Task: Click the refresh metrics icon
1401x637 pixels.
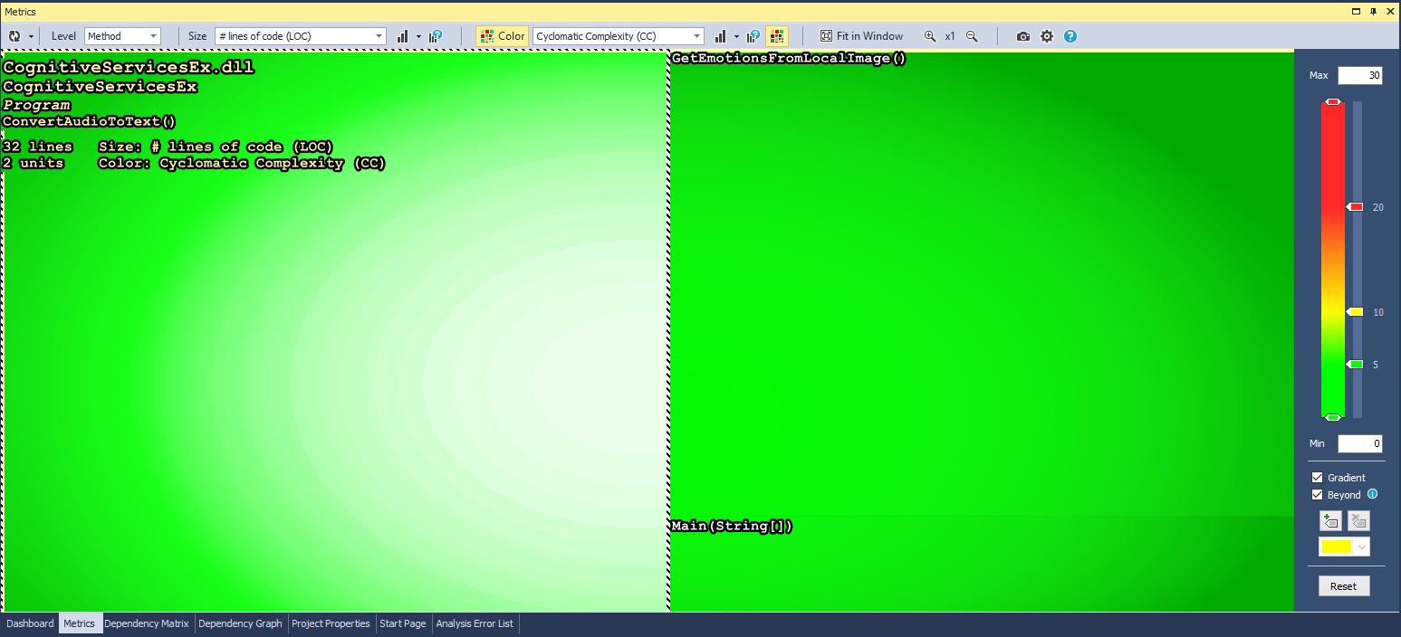Action: coord(14,36)
